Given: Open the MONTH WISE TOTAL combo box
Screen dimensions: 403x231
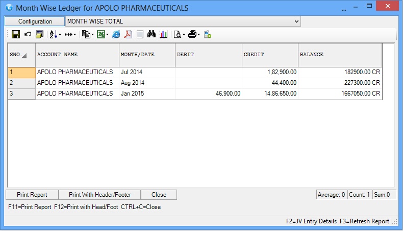Looking at the screenshot, I should (183, 21).
